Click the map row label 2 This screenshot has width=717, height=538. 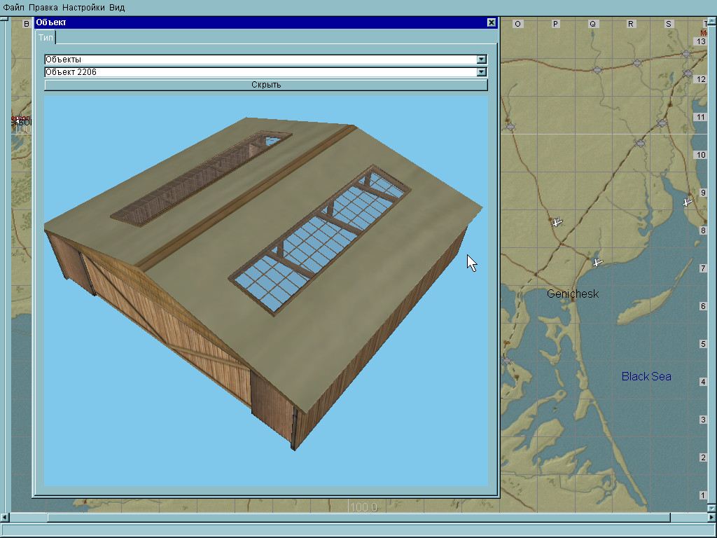(x=703, y=457)
